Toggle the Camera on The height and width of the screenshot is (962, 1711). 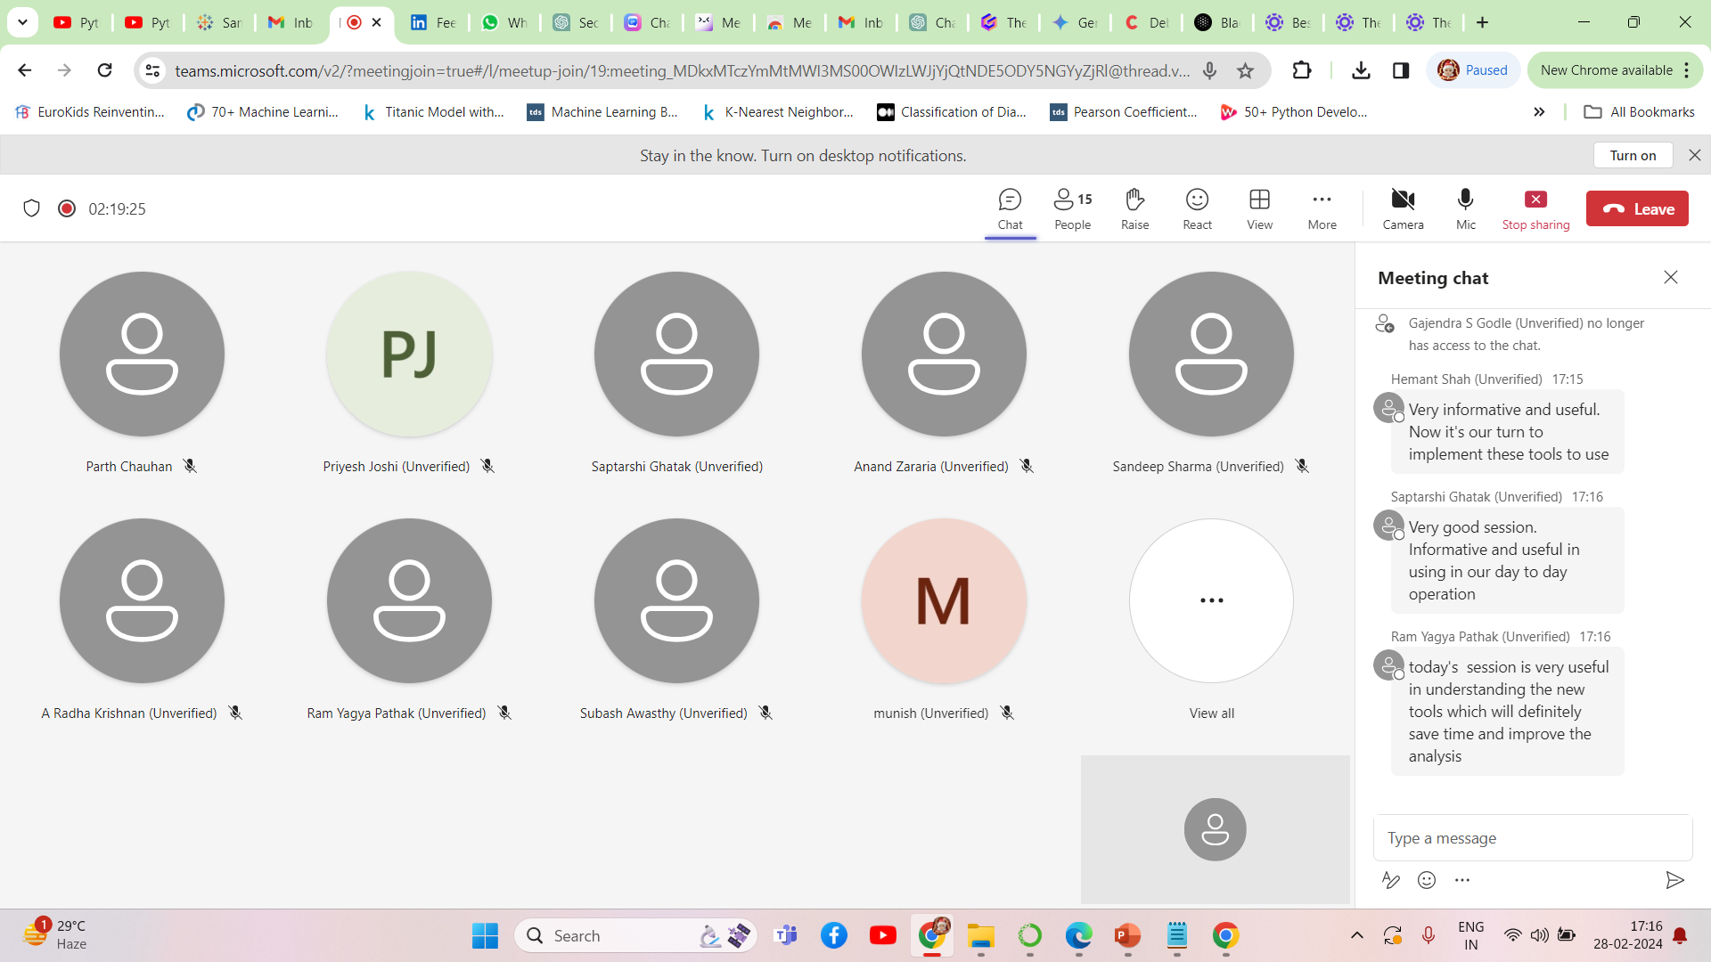point(1403,209)
